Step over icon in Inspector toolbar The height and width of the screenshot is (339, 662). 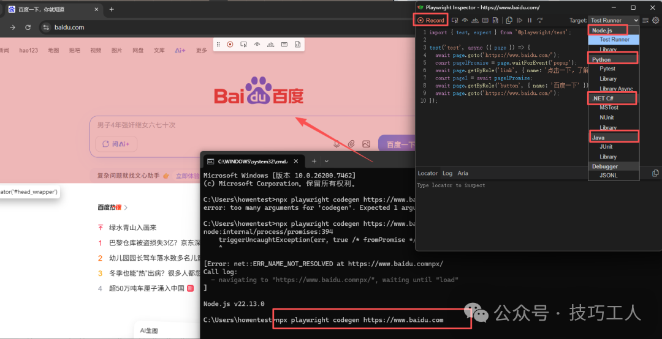coord(539,20)
